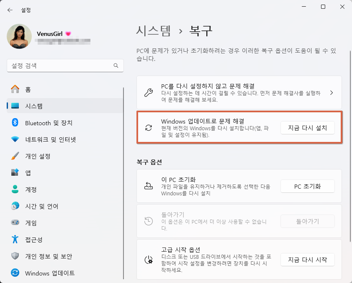The height and width of the screenshot is (283, 352).
Task: Go to 개인 정보 및 보안 settings
Action: (x=65, y=256)
